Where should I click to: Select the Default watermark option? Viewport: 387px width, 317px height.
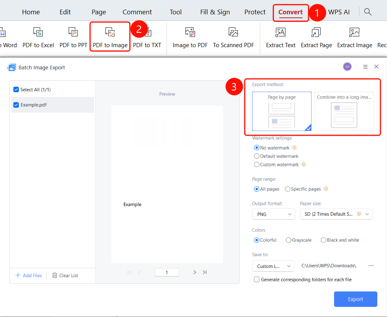coord(257,156)
